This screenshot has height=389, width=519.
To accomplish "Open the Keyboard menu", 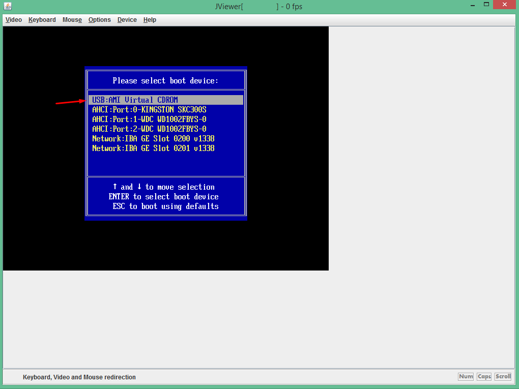I will [42, 20].
